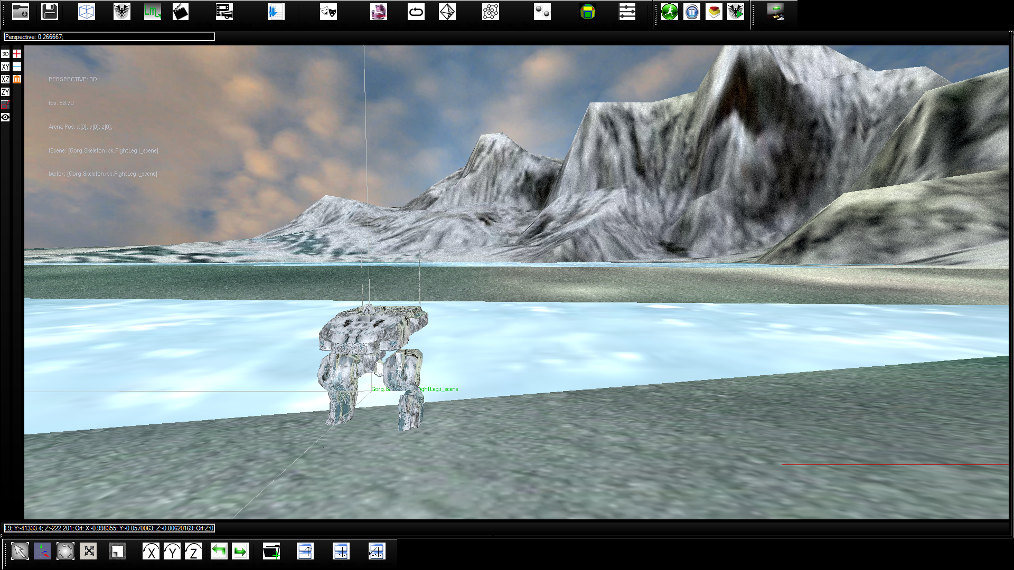Open the scene file menu

pos(20,12)
